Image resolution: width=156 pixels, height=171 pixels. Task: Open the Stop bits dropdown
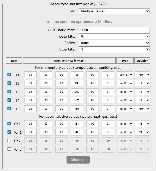pos(114,49)
